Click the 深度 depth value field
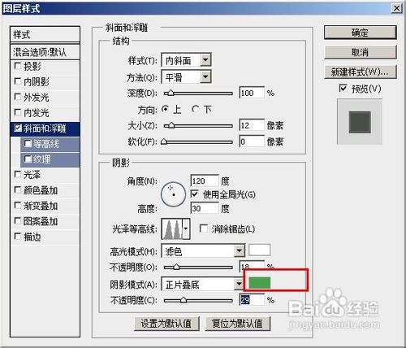Image resolution: width=406 pixels, height=348 pixels. 252,93
